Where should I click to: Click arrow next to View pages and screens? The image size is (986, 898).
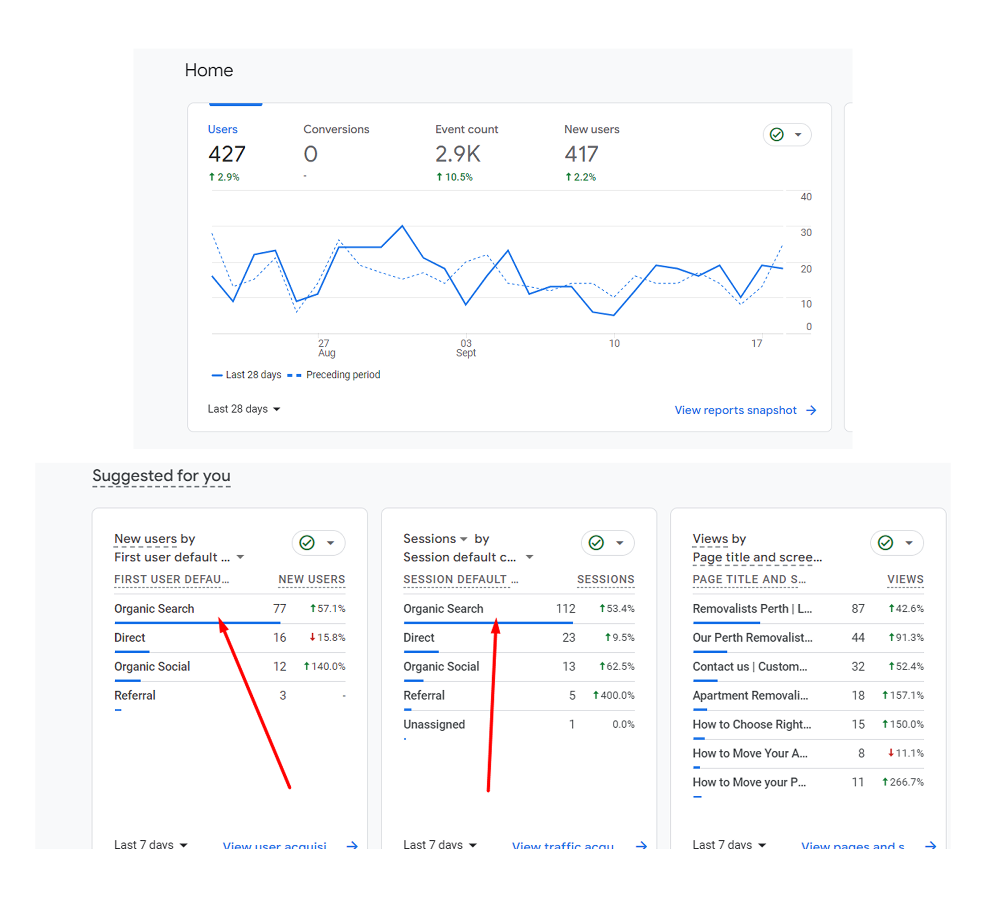(x=930, y=845)
